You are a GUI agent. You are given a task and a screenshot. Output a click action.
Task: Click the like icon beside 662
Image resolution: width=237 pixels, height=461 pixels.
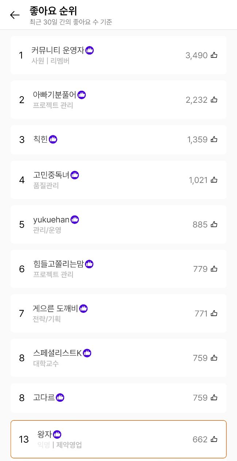(x=214, y=439)
